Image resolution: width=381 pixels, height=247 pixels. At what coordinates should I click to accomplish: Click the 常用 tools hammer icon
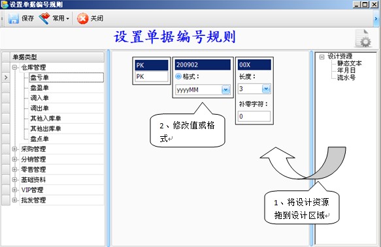[x=44, y=18]
